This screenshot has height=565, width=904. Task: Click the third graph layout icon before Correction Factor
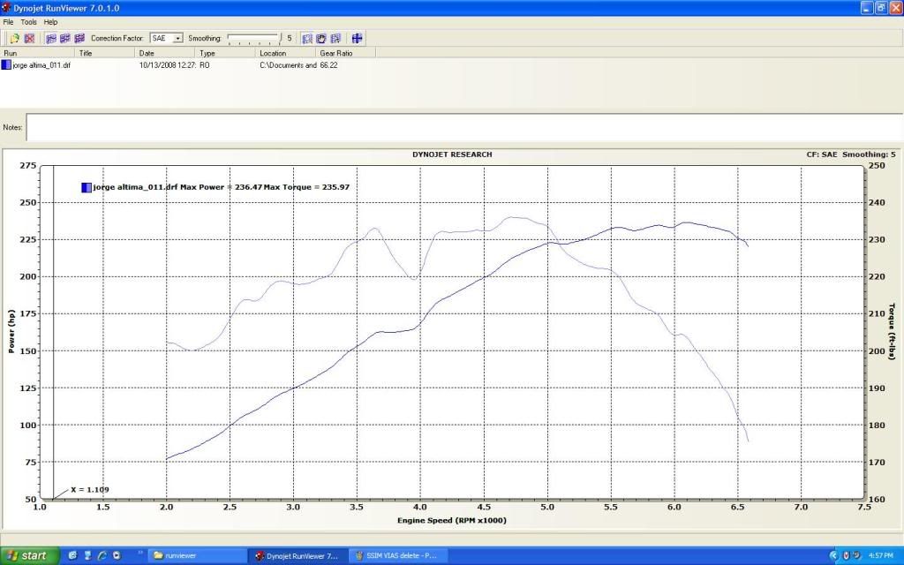point(79,39)
